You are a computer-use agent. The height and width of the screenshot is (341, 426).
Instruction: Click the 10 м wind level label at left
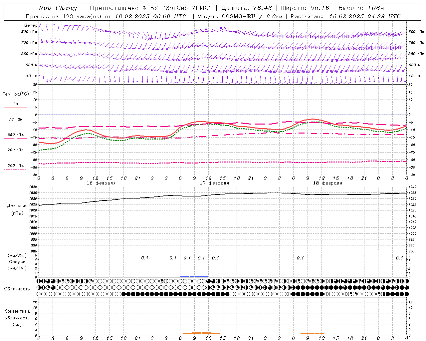pyautogui.click(x=32, y=76)
